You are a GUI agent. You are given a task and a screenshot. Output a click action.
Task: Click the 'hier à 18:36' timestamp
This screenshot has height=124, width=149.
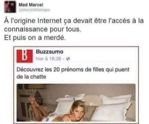click(48, 59)
